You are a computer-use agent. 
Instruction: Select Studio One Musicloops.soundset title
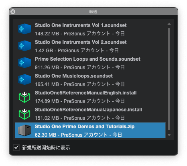[74, 76]
